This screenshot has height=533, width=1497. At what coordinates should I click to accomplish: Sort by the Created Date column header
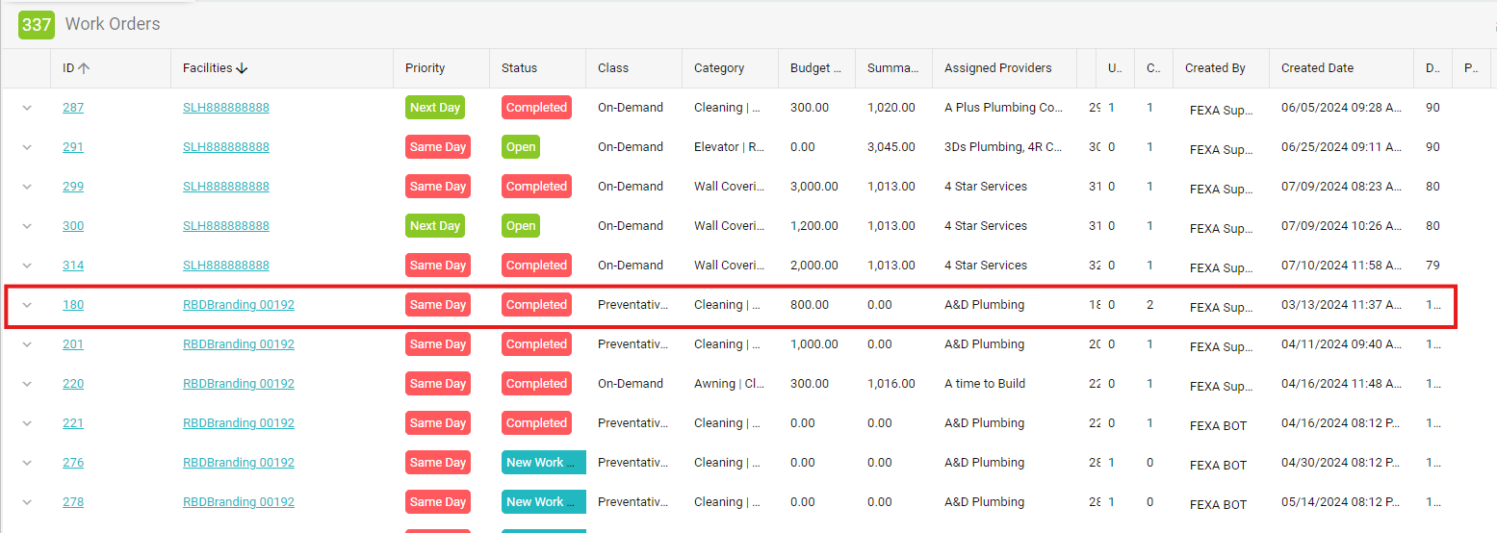tap(1318, 68)
